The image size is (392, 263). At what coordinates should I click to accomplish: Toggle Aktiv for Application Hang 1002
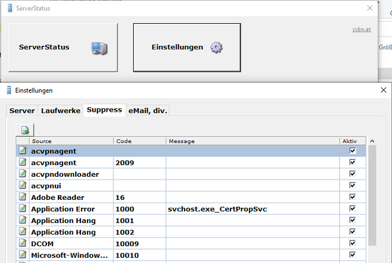click(353, 232)
